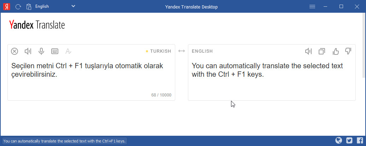This screenshot has height=146, width=366.
Task: Rate the translation with thumbs up
Action: 335,51
